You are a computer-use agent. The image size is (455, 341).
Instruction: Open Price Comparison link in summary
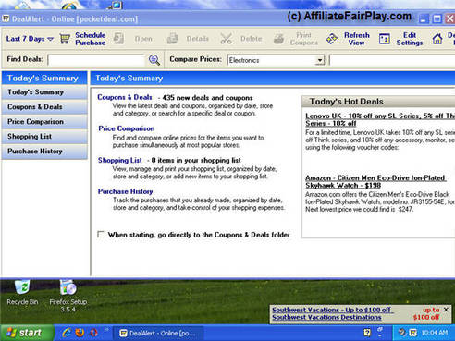(x=127, y=128)
